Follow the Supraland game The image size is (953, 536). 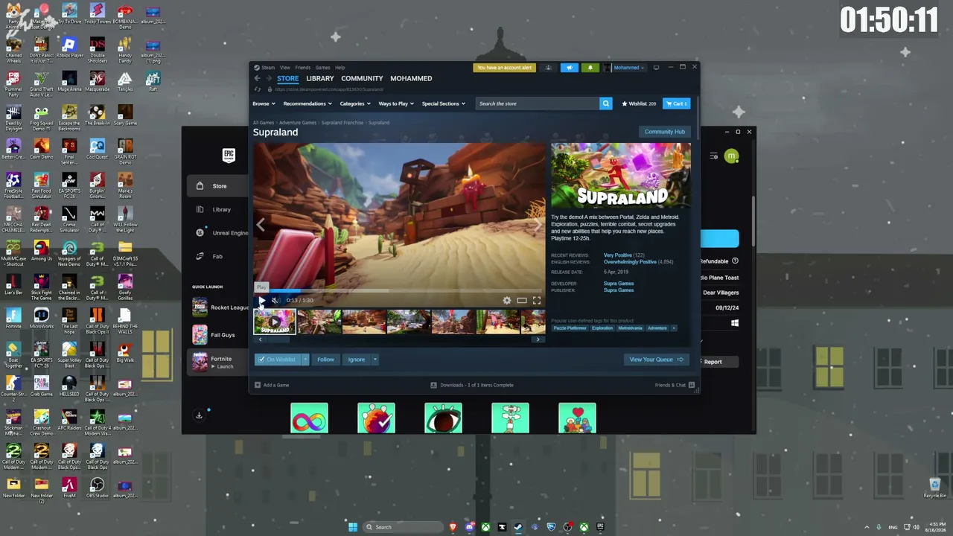coord(325,360)
